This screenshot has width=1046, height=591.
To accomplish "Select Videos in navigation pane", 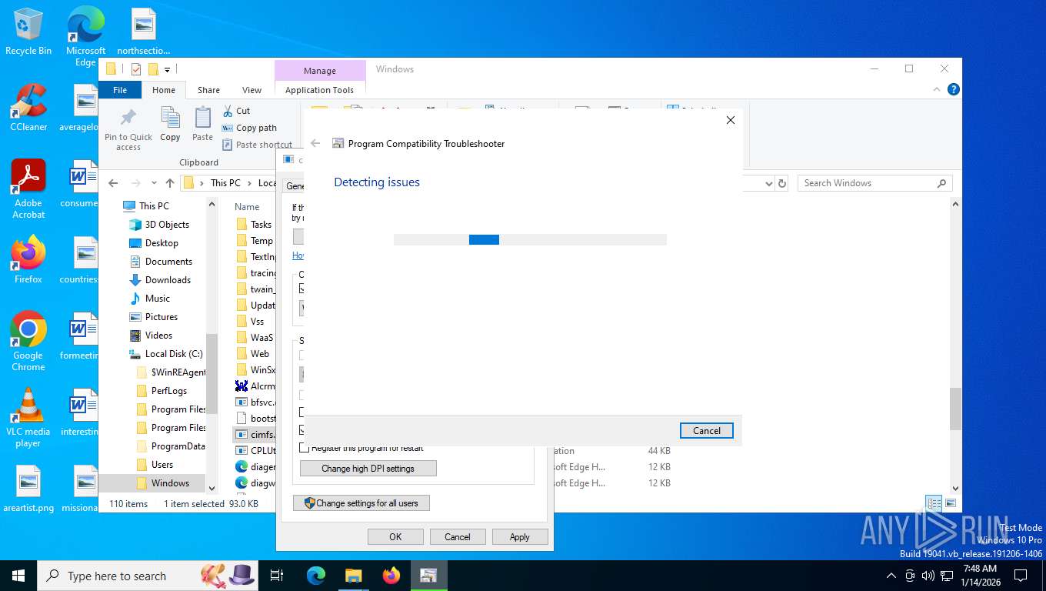I will 158,336.
